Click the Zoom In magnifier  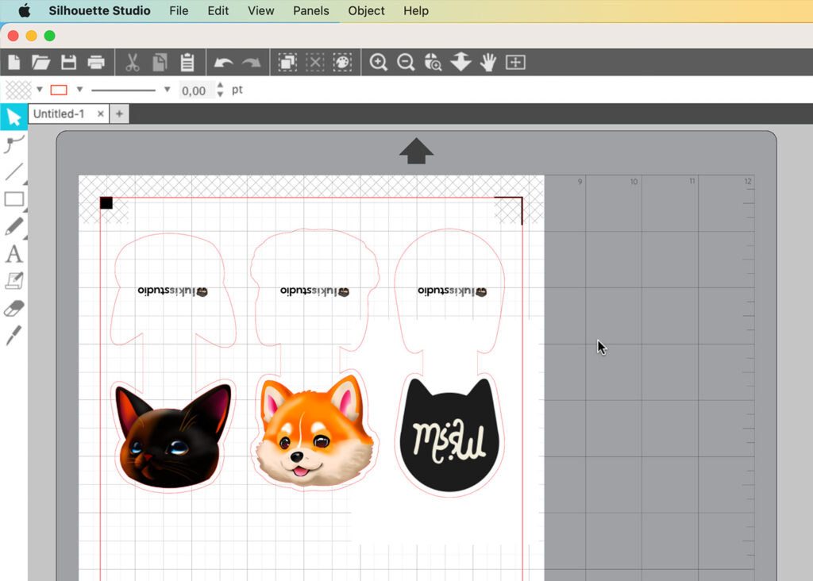pyautogui.click(x=379, y=62)
